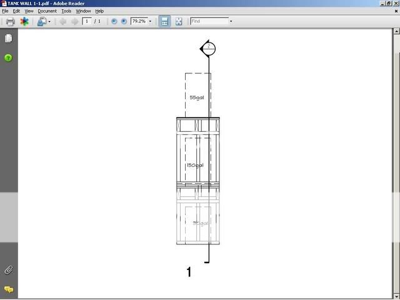The image size is (400, 300).
Task: Go to the next page arrow
Action: coord(74,21)
